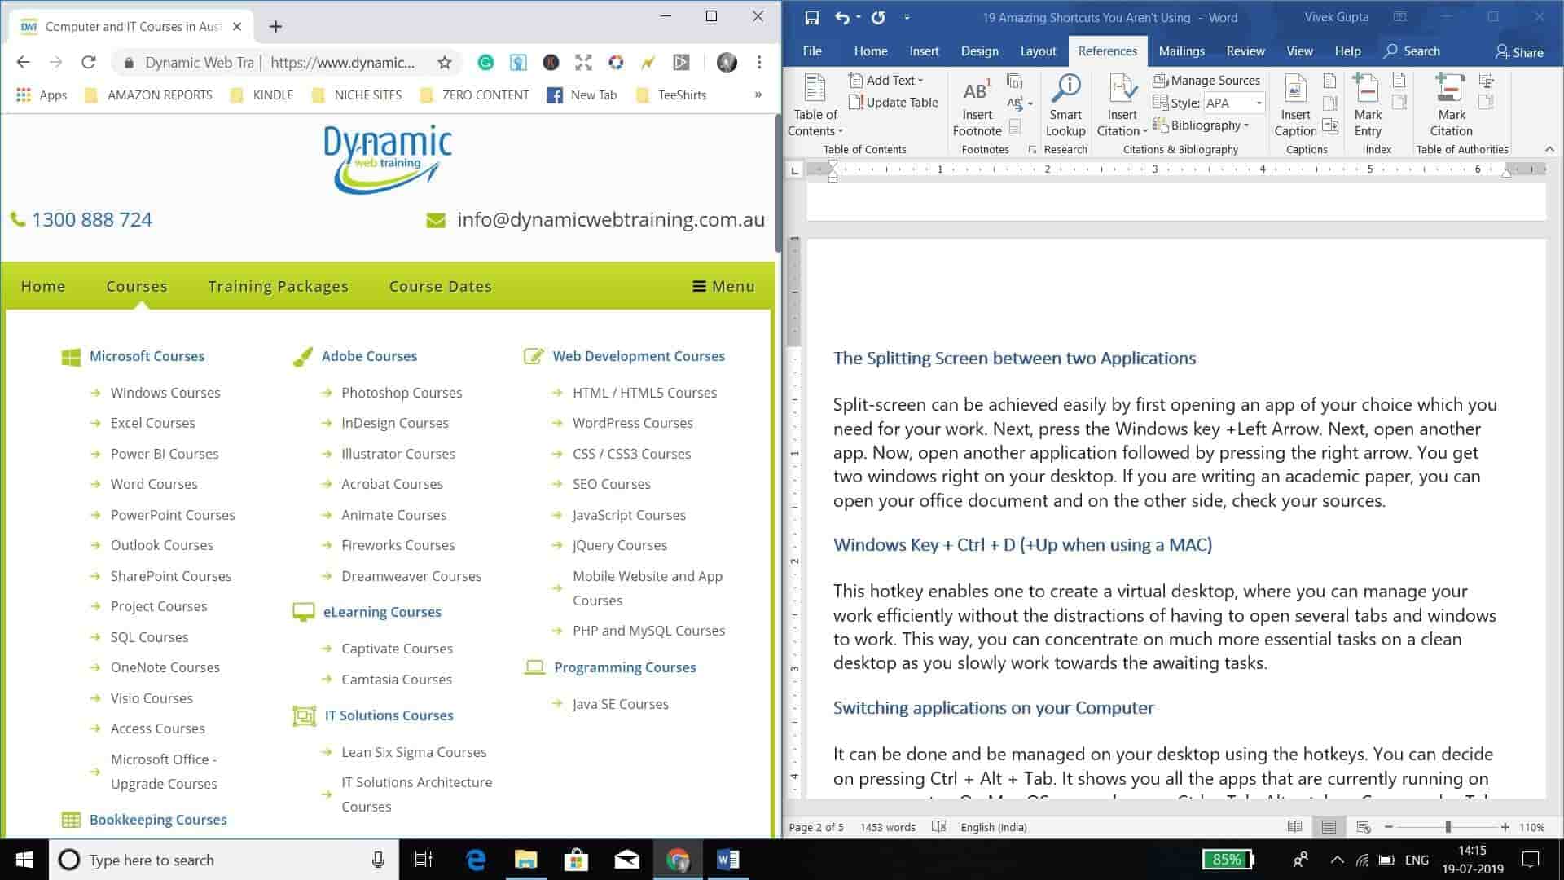
Task: Open the citation Style APA dropdown
Action: tap(1259, 103)
